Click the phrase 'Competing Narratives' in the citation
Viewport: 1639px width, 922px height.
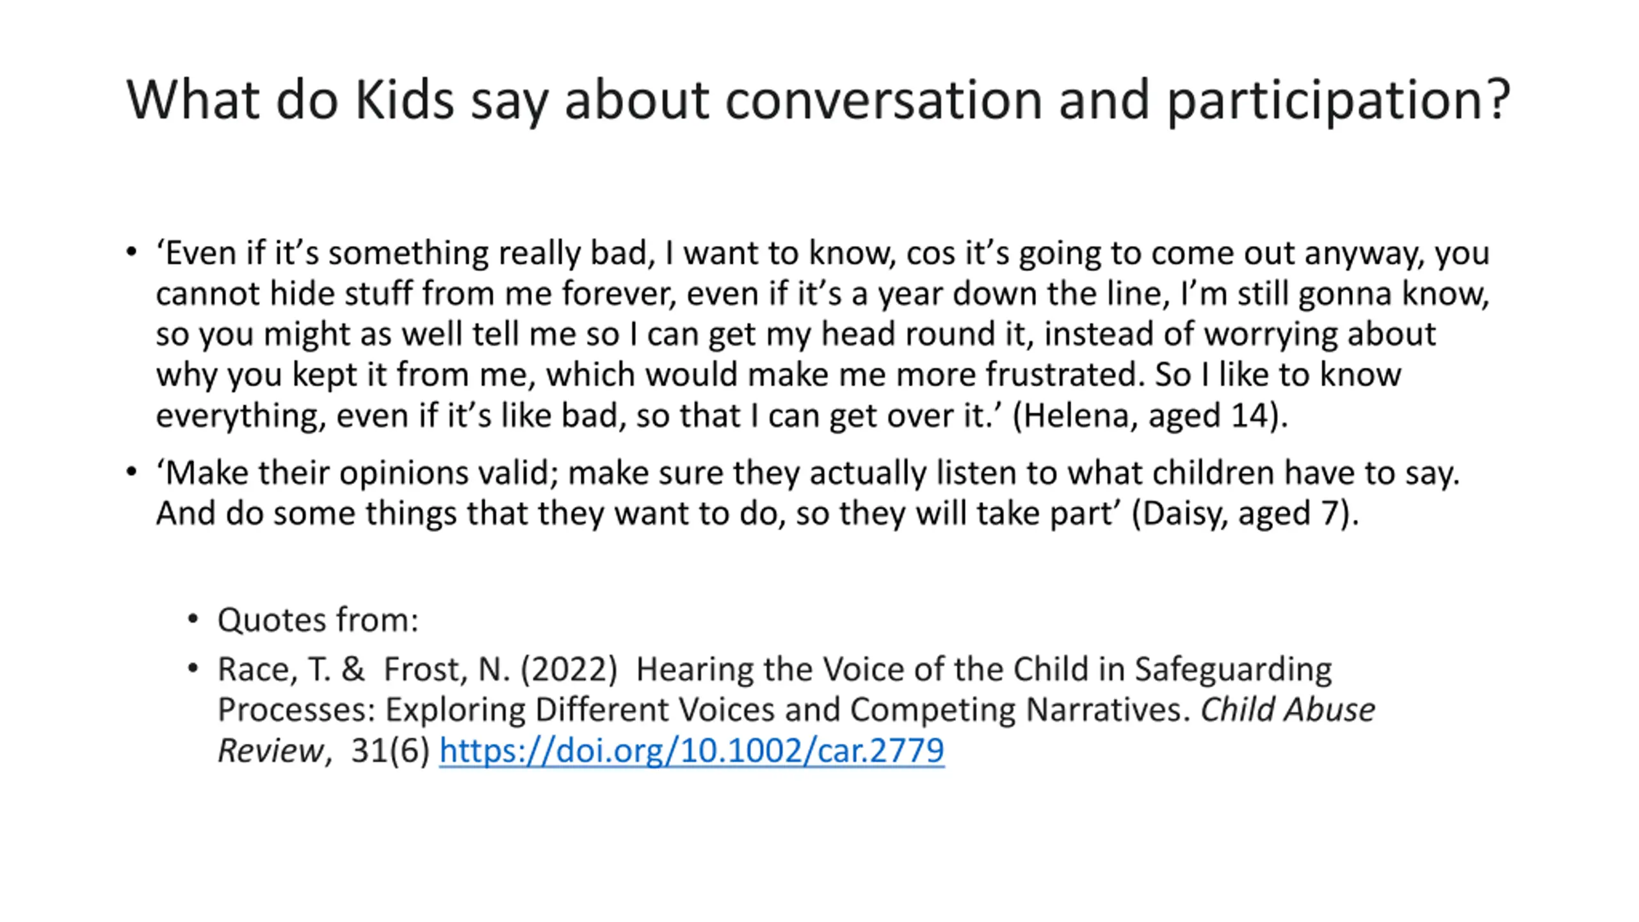click(x=1020, y=711)
